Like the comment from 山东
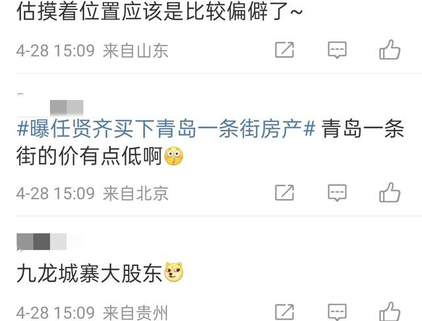 point(390,49)
